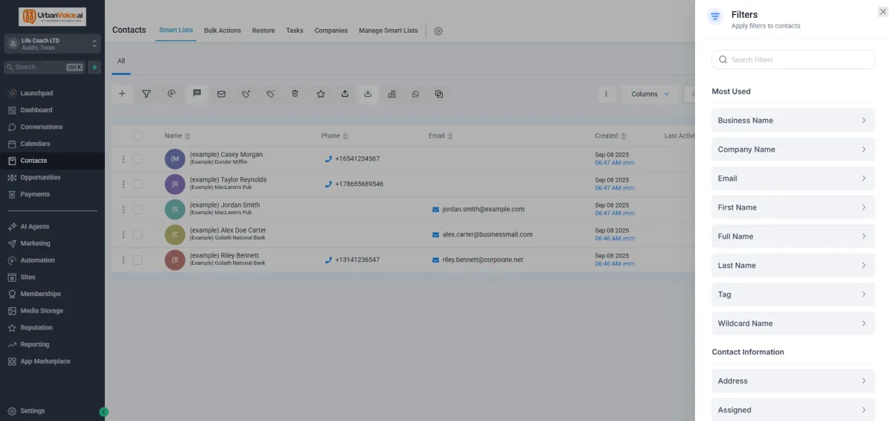Viewport: 893px width, 421px height.
Task: Click the send review request star icon
Action: (321, 94)
